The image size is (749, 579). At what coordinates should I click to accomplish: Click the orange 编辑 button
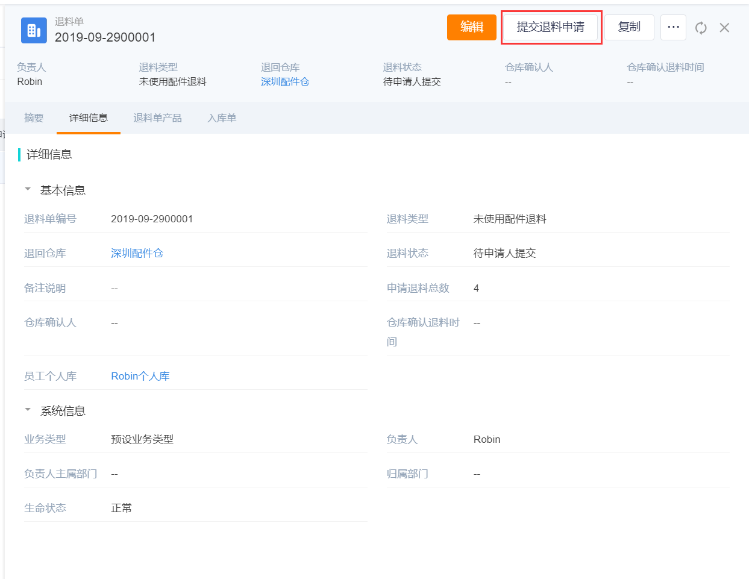(x=472, y=27)
